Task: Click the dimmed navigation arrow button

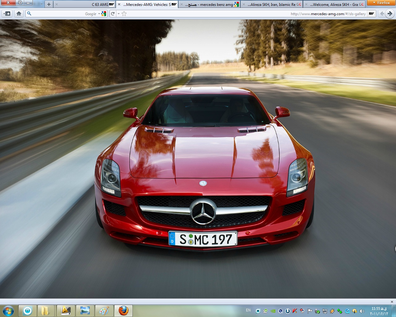Action: (x=382, y=14)
